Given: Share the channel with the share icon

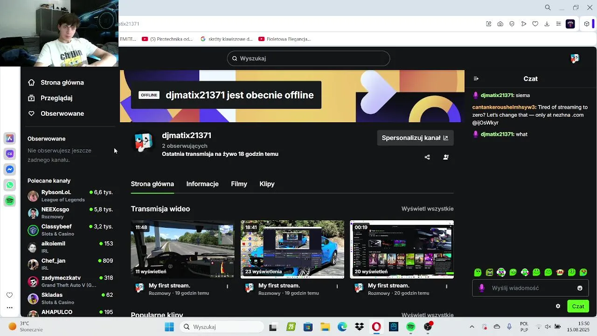Looking at the screenshot, I should 427,157.
